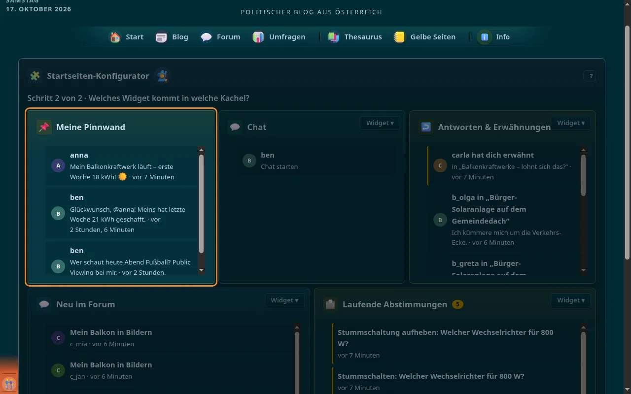Click the wizard icon beside Startseiten-Konfigurator
This screenshot has width=631, height=394.
(162, 76)
